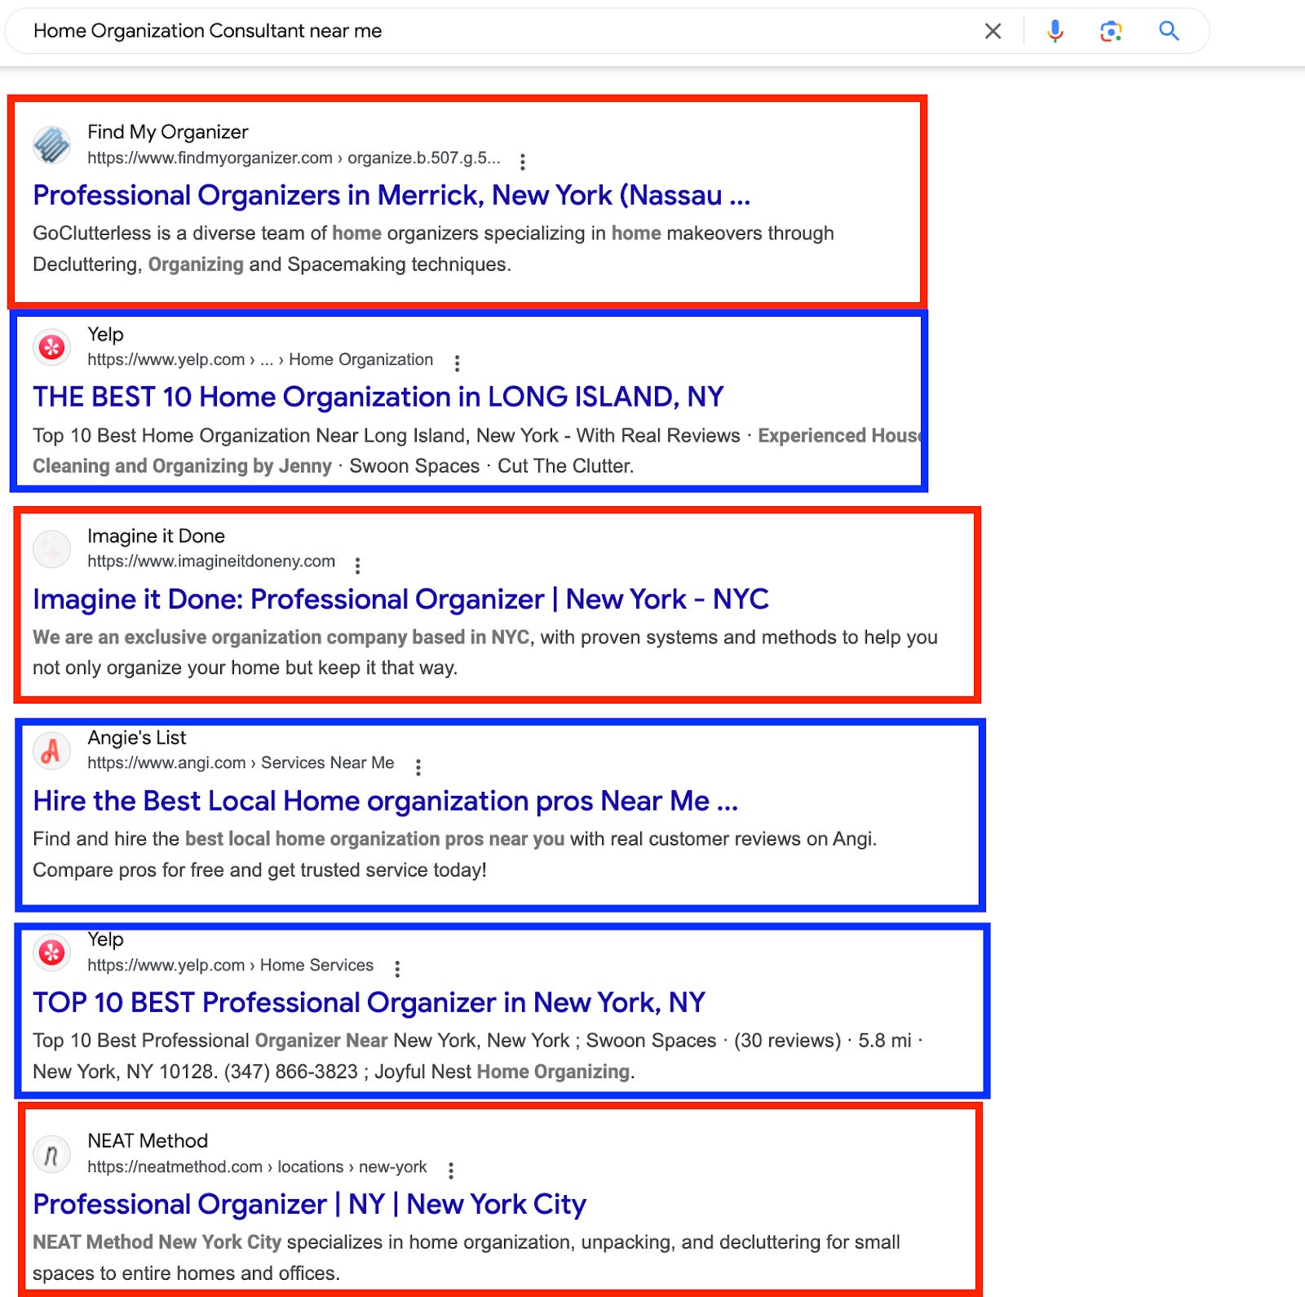
Task: Open 'Professional Organizer | NY | New York City' link
Action: [x=310, y=1205]
